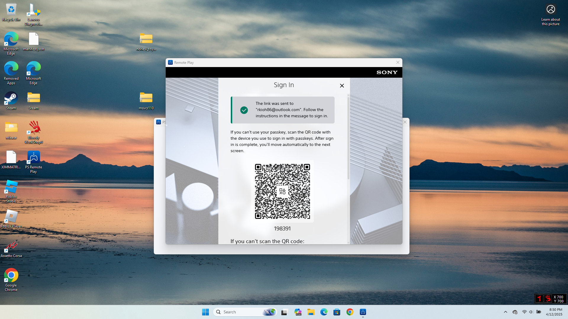
Task: Open Assetto Corsa desktop shortcut
Action: point(11,246)
